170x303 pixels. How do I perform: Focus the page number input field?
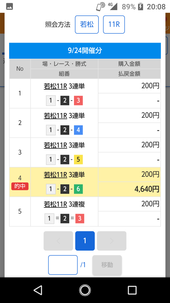[x=63, y=265]
